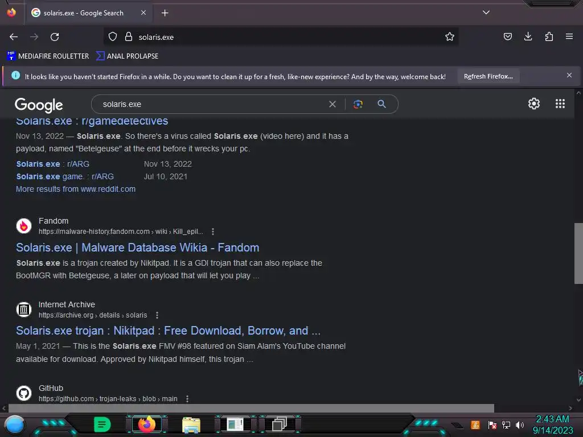Open tracking protection shield icon
Viewport: 583px width, 437px height.
coord(113,37)
